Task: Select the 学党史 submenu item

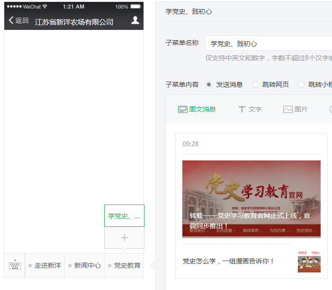Action: [124, 216]
